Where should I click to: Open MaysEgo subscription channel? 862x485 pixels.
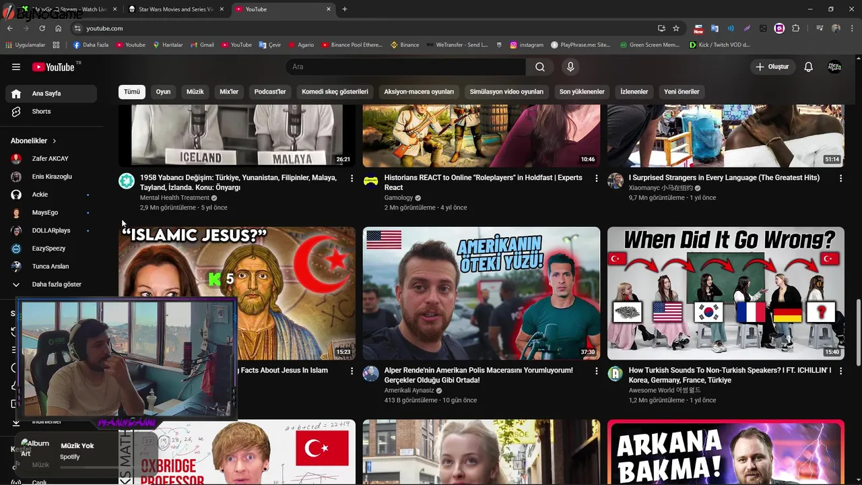(x=51, y=213)
